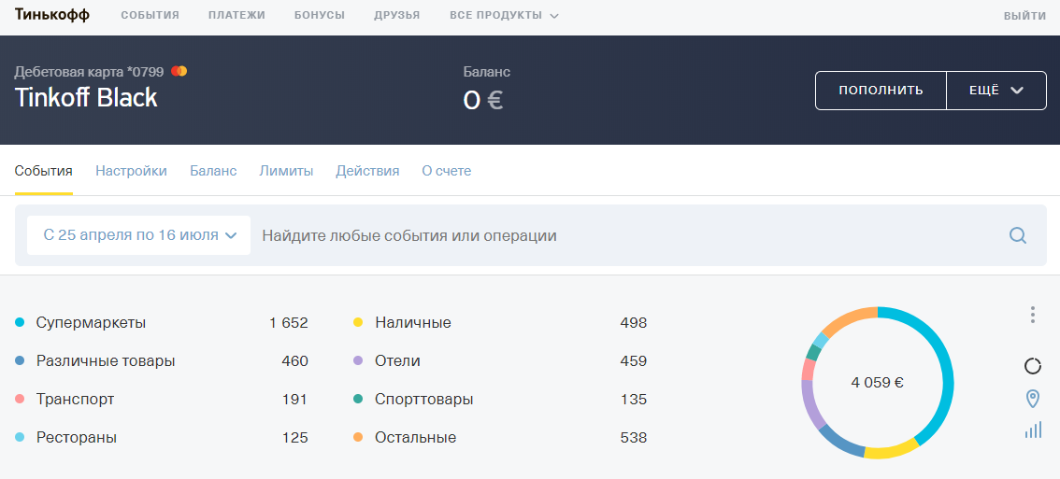Click the ВЫЙТИ logout link

pyautogui.click(x=1024, y=16)
